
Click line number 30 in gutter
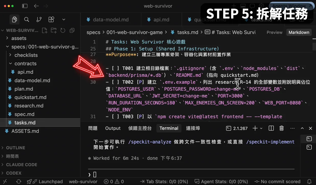tap(93, 82)
